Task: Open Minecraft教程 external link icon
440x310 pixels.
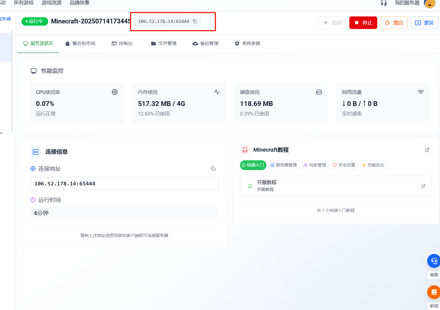Action: [427, 150]
